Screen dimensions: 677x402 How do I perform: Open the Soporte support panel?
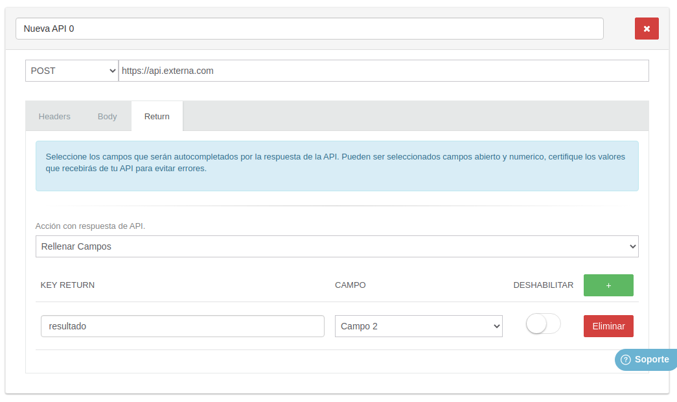coord(645,359)
